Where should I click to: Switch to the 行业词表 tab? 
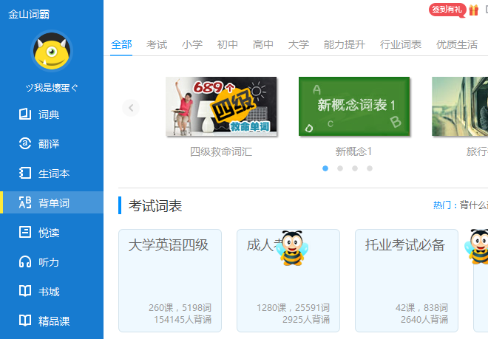(401, 44)
